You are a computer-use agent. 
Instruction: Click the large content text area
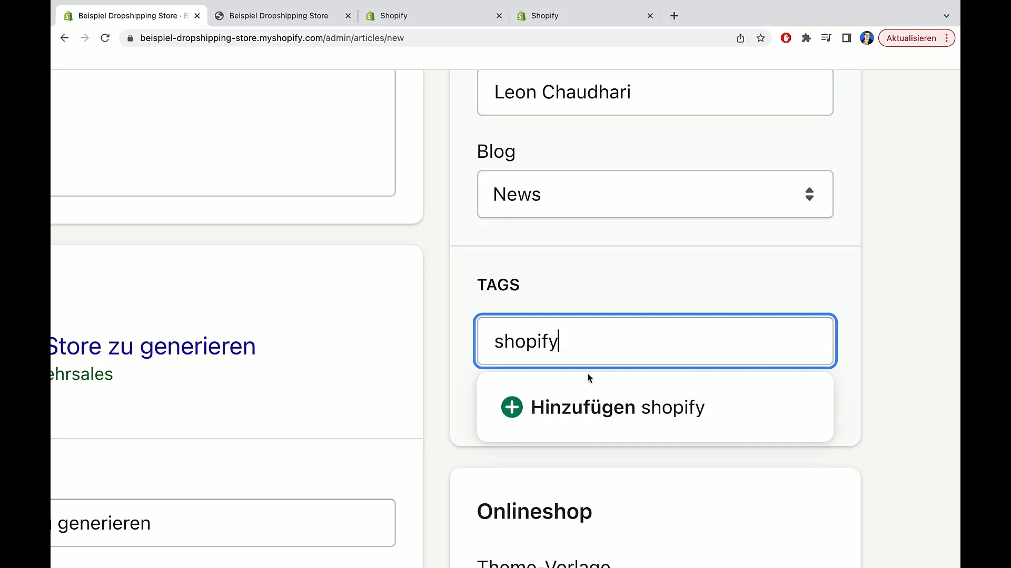[x=223, y=133]
